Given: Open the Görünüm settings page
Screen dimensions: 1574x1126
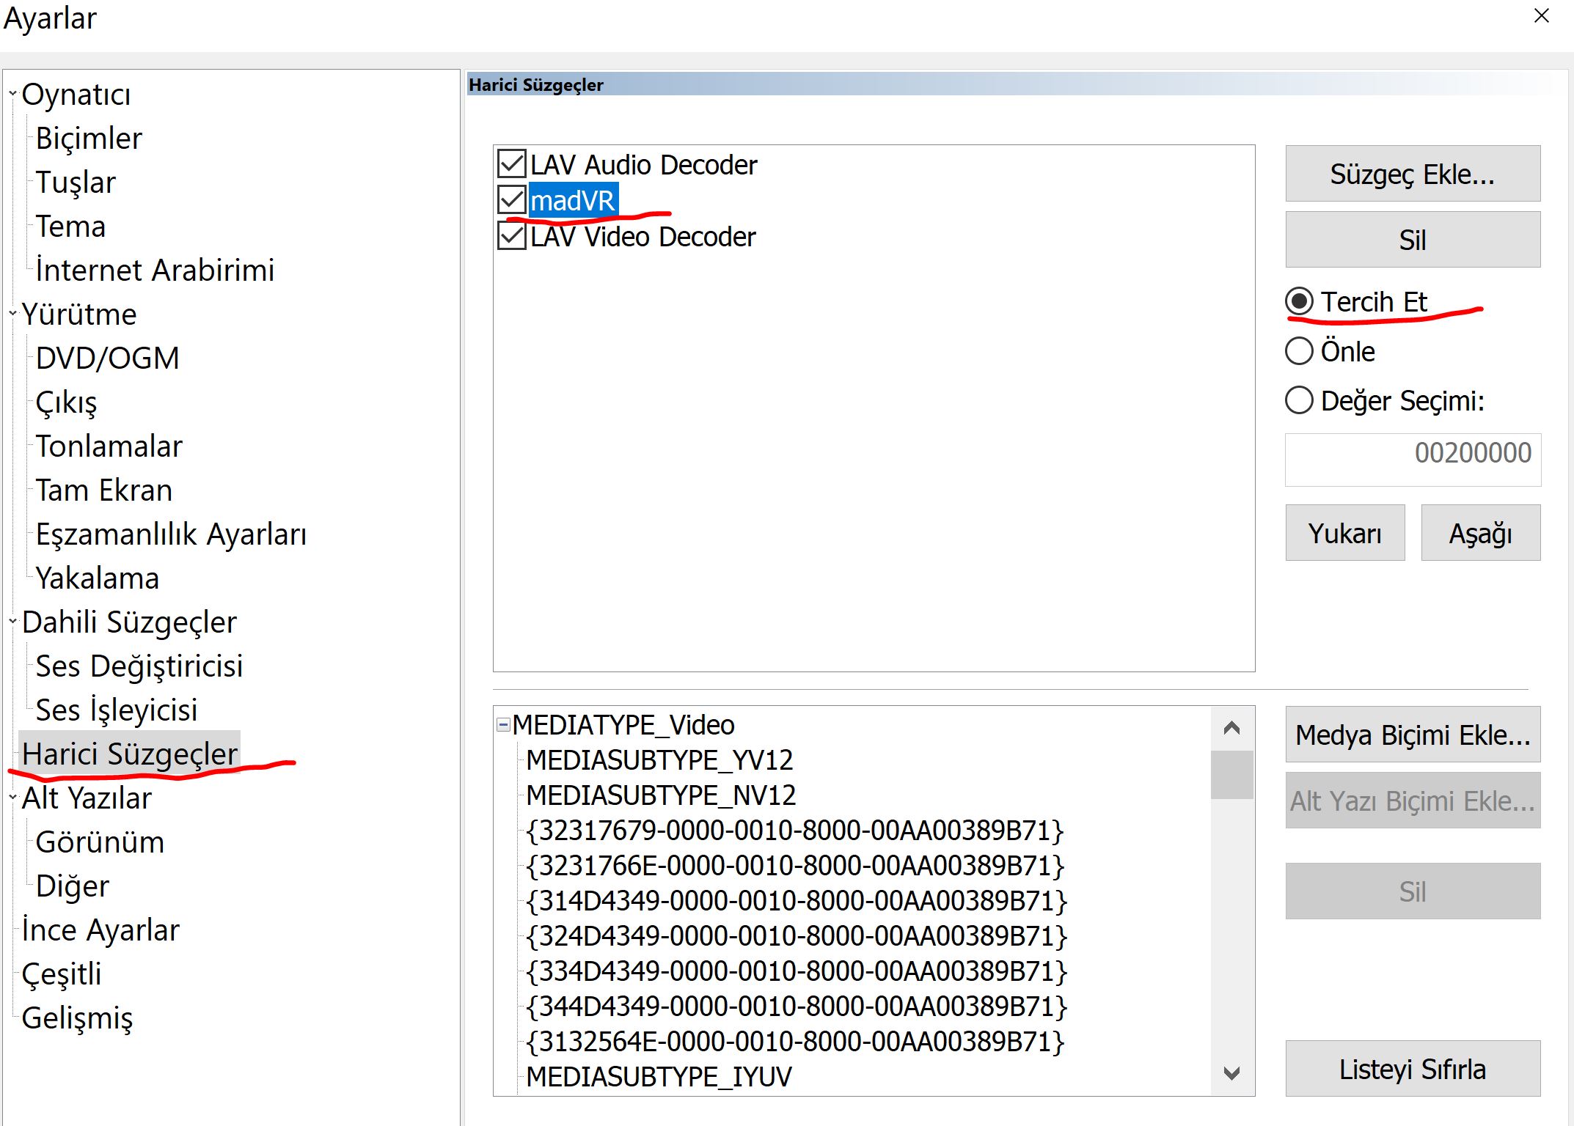Looking at the screenshot, I should coord(100,842).
